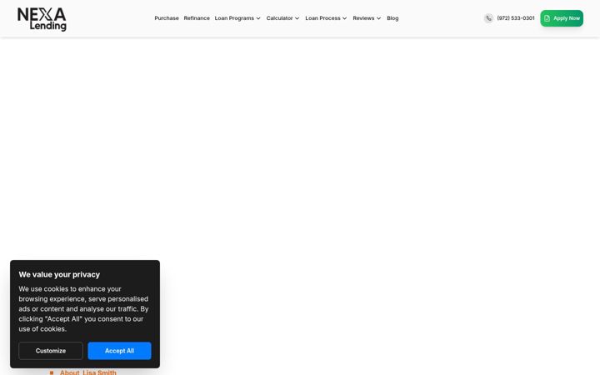Go to the Blog page

[x=392, y=18]
